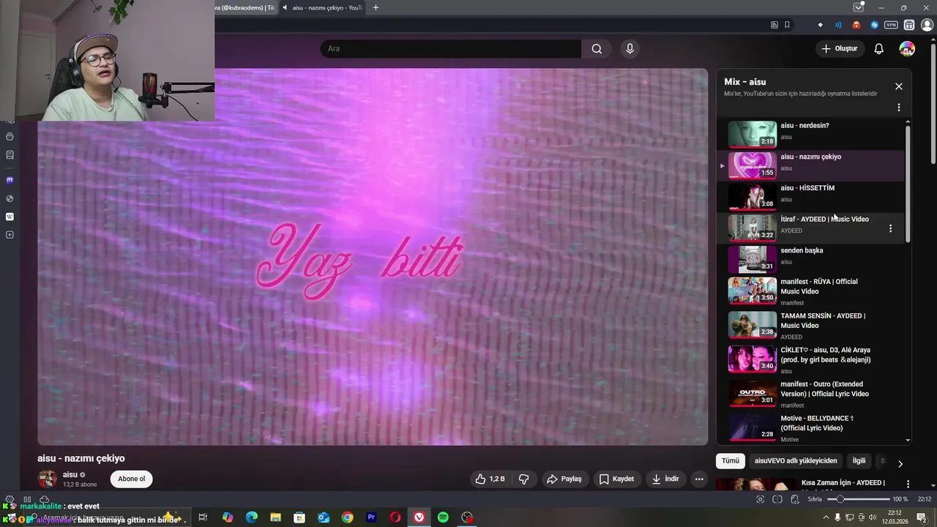
Task: Open the Mix playlist three-dot options menu
Action: pyautogui.click(x=899, y=108)
